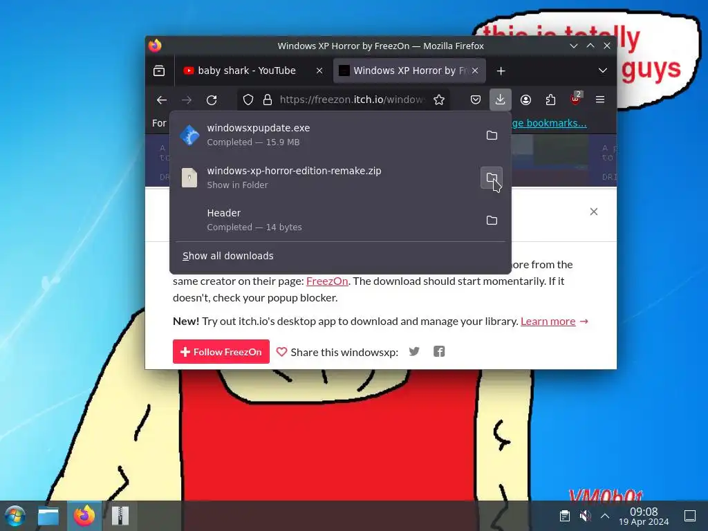Show the horror-edition zip in folder

(x=492, y=178)
